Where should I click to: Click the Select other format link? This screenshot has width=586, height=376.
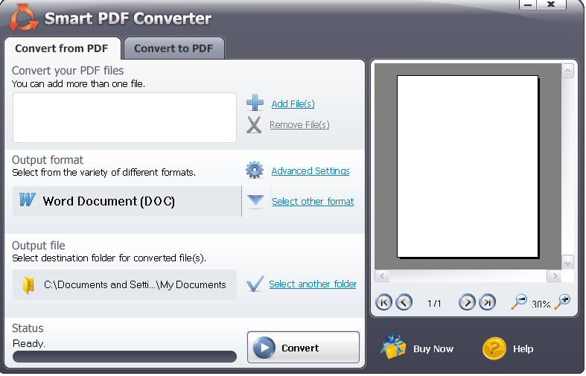coord(313,202)
